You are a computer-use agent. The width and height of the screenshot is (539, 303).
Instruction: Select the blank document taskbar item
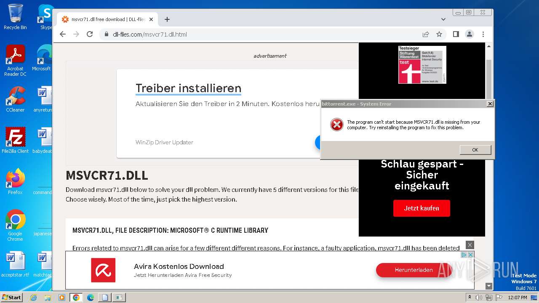pos(104,298)
